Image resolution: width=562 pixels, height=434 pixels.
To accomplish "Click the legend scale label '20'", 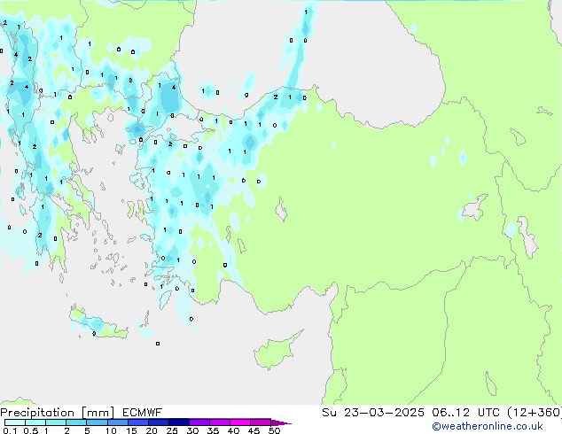I will 152,430.
